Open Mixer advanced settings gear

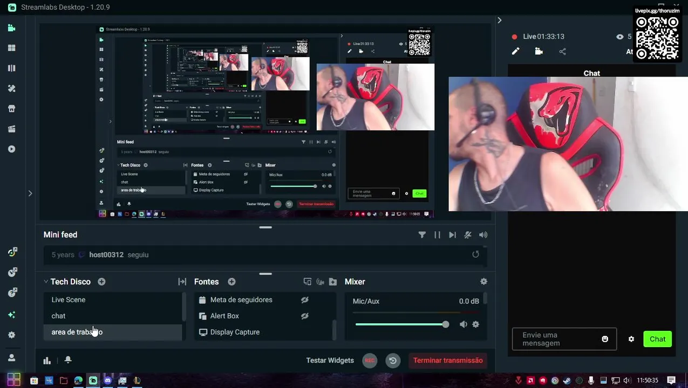(483, 281)
